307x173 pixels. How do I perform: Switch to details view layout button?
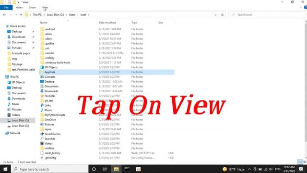(300, 162)
